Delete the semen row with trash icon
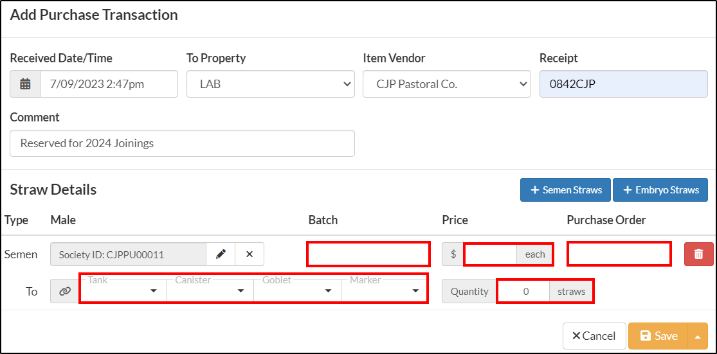Viewport: 717px width, 354px height. click(x=699, y=254)
